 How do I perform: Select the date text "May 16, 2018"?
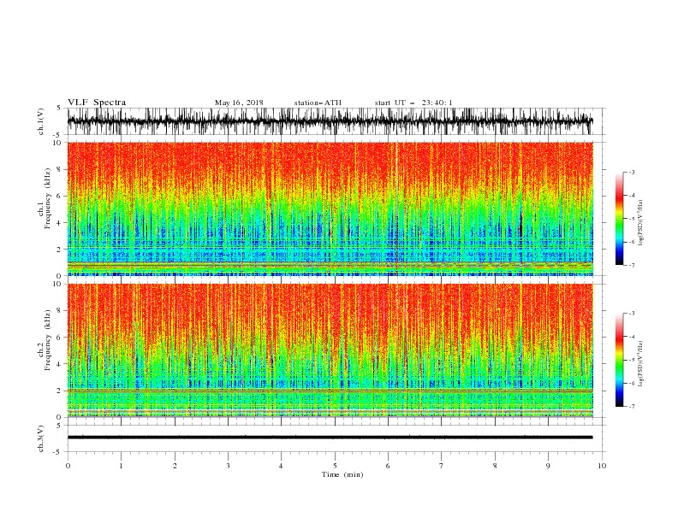(239, 103)
